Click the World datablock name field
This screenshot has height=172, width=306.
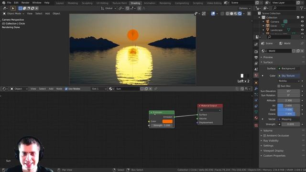tap(279, 51)
